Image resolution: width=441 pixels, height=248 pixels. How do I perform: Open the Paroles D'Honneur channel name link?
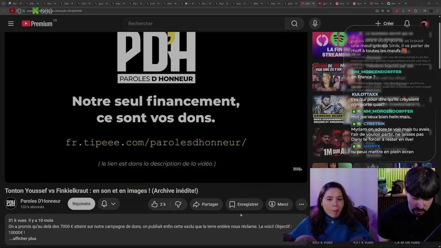(40, 201)
